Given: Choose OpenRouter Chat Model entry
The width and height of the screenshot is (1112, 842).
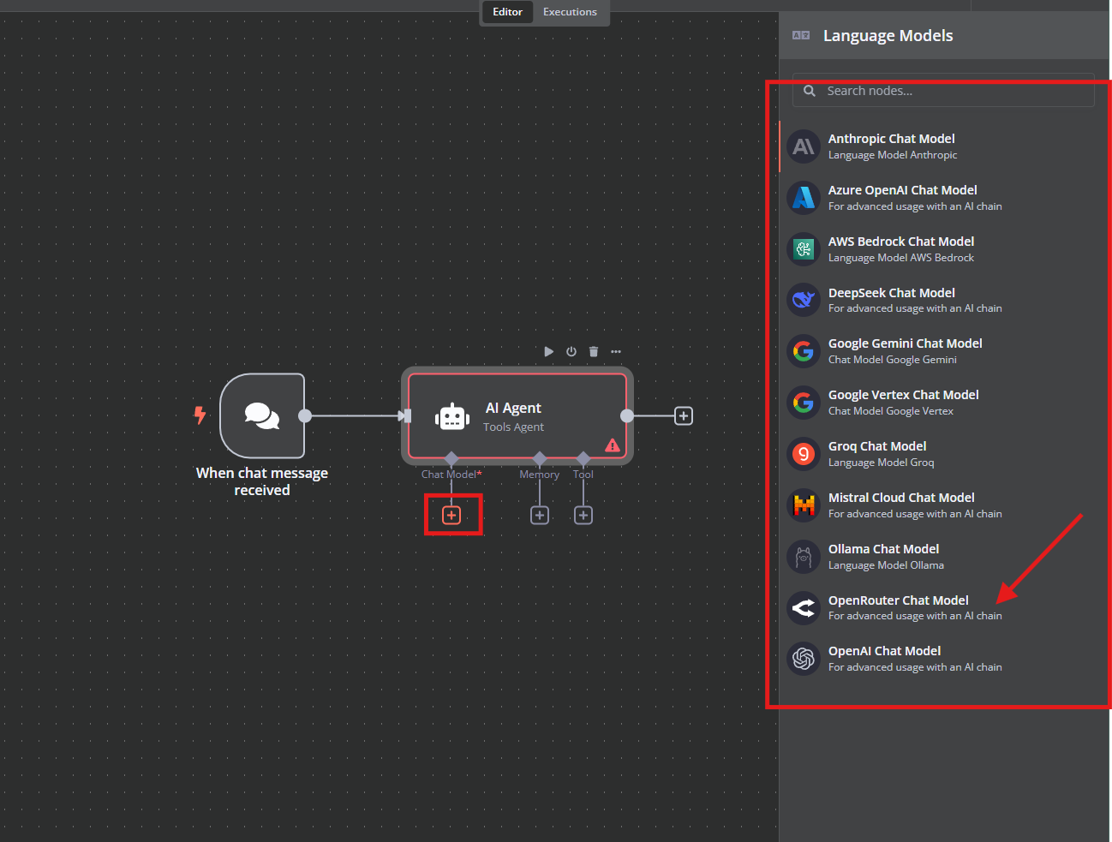Looking at the screenshot, I should [943, 608].
